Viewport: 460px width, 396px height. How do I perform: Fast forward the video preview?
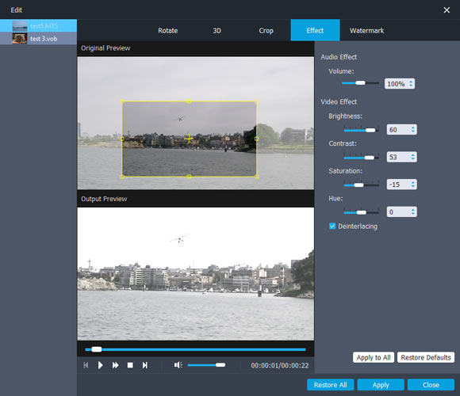[115, 365]
